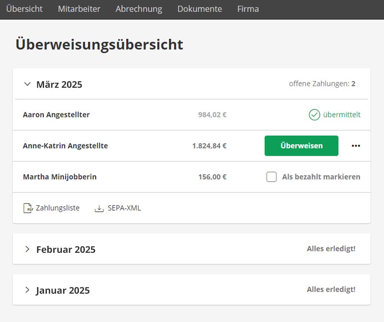Expand the Januar 2025 section
This screenshot has height=322, width=384.
click(27, 290)
